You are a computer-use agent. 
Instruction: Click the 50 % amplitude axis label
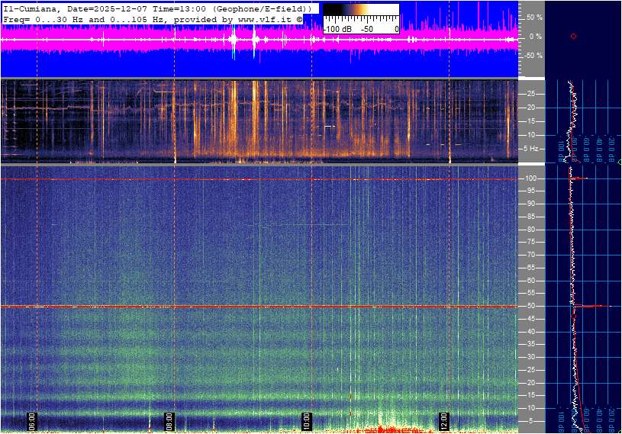click(533, 17)
